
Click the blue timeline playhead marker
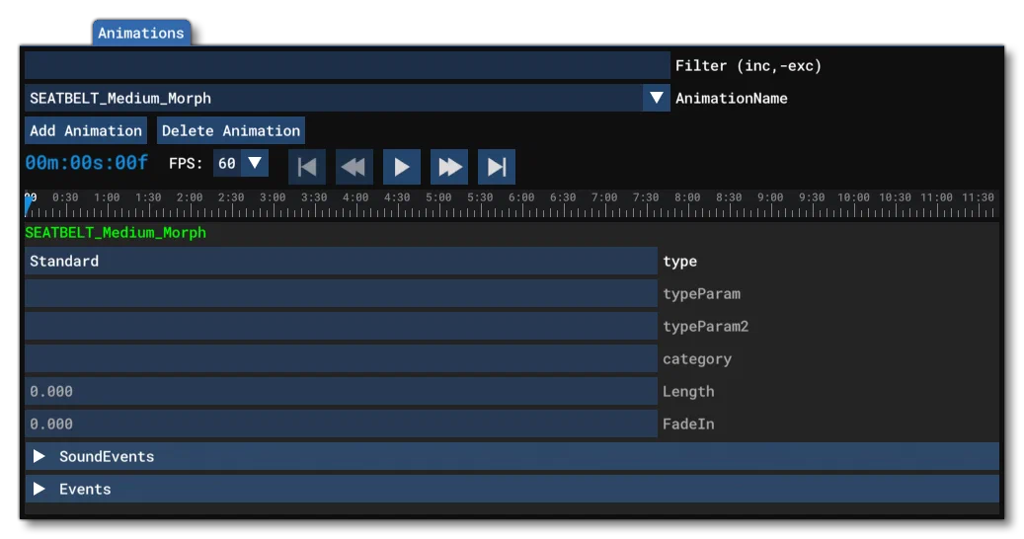28,206
